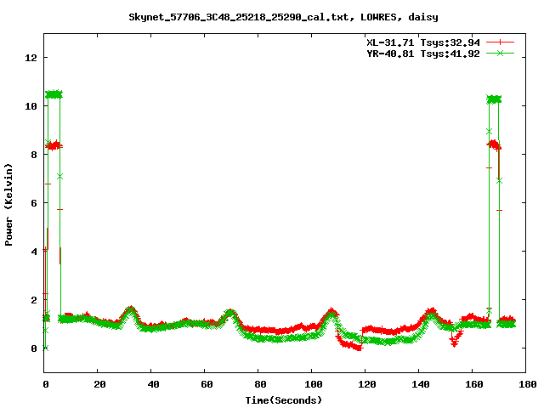Click x-axis tick label 180
The height and width of the screenshot is (408, 544).
pos(527,384)
